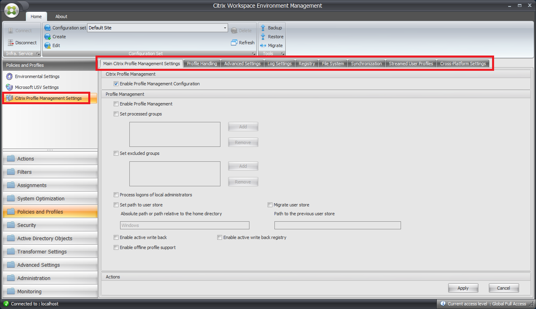Click the Assignments folder icon
The height and width of the screenshot is (309, 536).
coord(11,185)
